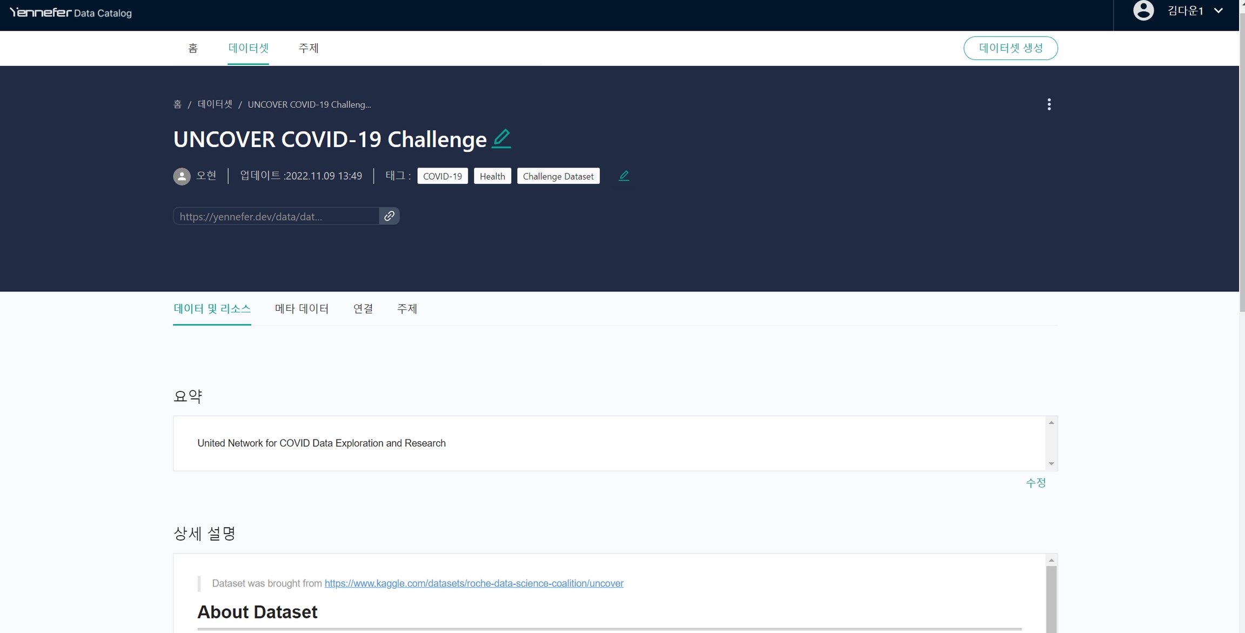Copy dataset URL with link icon

pyautogui.click(x=389, y=216)
